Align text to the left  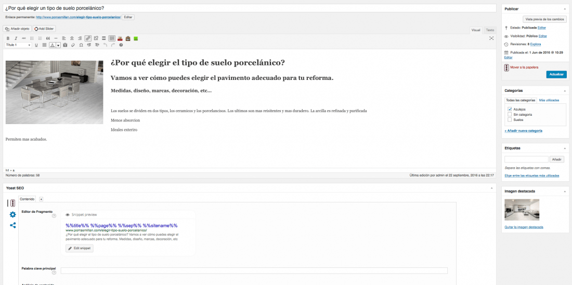tap(64, 38)
